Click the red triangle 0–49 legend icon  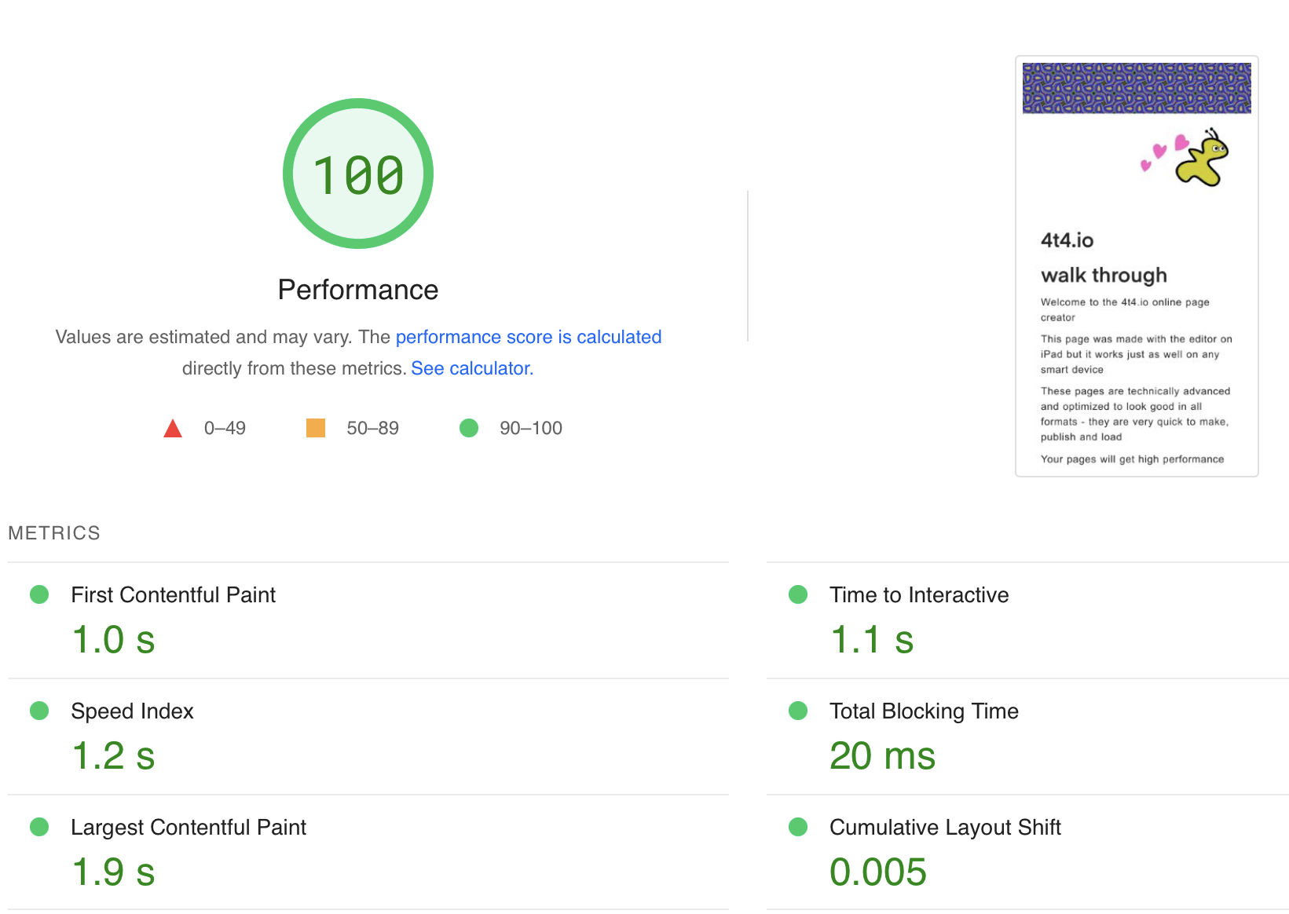(x=172, y=428)
